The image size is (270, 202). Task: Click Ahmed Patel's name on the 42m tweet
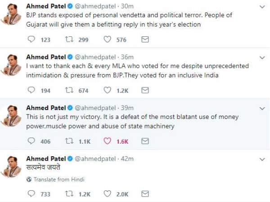[x=46, y=158]
